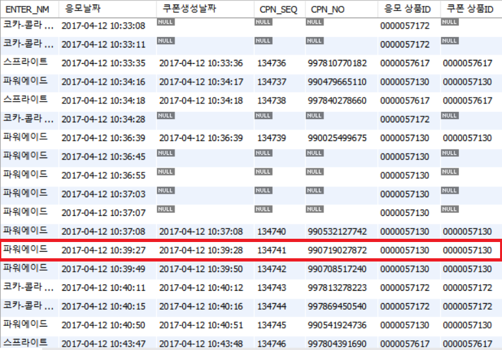Select the 쿠폰생성날짜 cell 2017-04-12 10:40:12

pyautogui.click(x=201, y=288)
